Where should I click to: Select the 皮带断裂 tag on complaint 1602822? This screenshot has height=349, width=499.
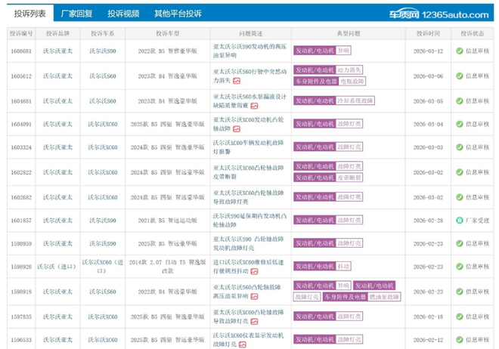click(x=349, y=178)
